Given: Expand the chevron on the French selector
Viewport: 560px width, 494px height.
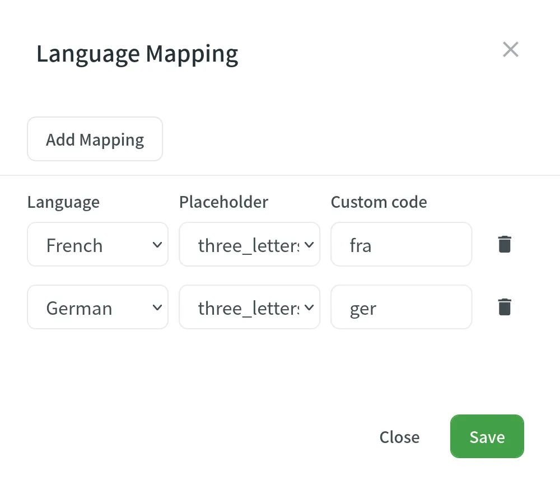Looking at the screenshot, I should pos(158,244).
